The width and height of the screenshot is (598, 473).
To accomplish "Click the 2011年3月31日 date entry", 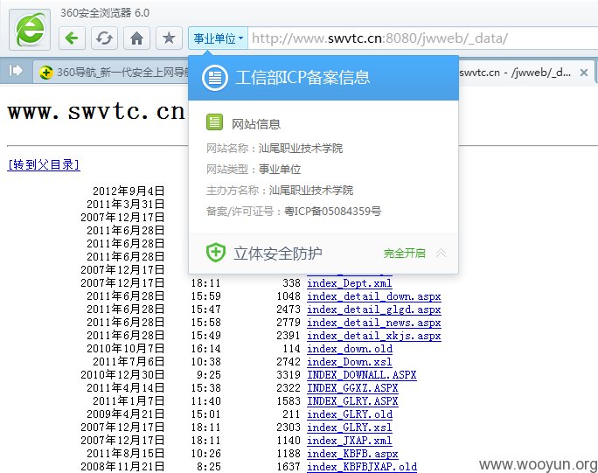I will point(125,204).
